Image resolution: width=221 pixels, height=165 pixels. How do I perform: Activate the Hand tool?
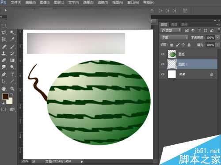(x=4, y=89)
